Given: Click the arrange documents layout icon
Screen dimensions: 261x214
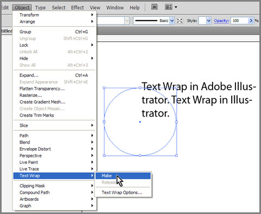Looking at the screenshot, I should click(x=169, y=7).
